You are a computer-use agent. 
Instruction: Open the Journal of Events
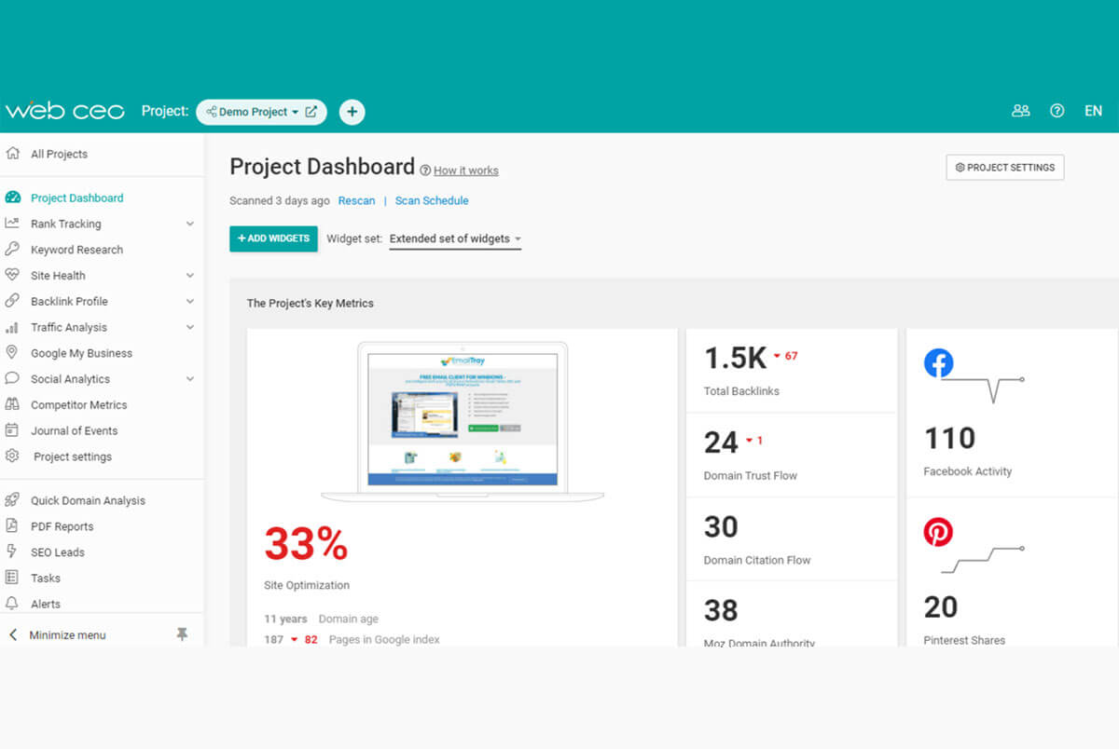[x=76, y=430]
